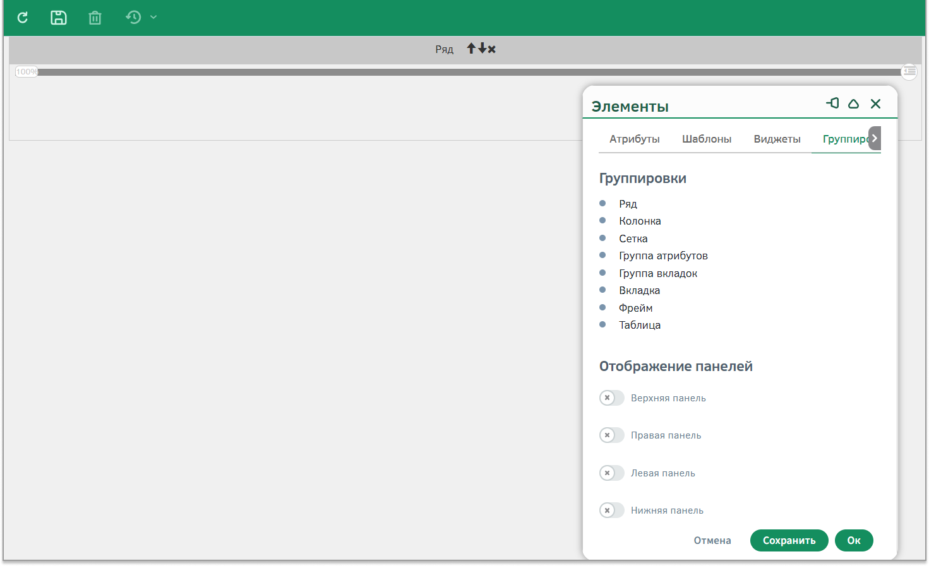
Task: Select the Колонка grouping item
Action: tap(640, 221)
